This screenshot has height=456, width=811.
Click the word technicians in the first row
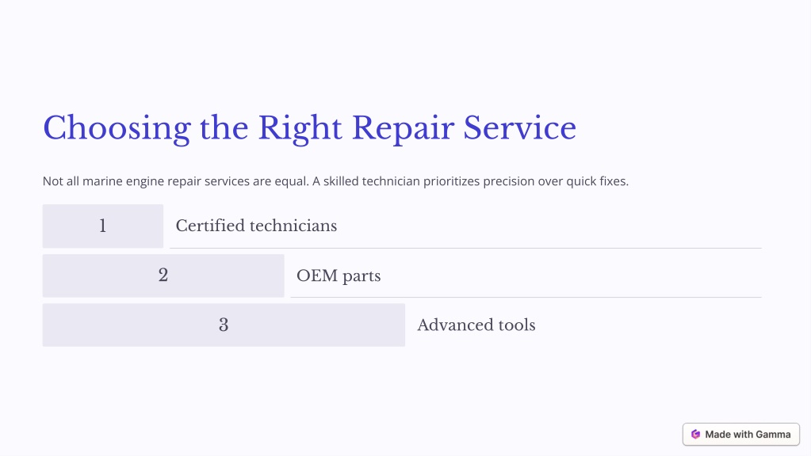[x=293, y=226]
